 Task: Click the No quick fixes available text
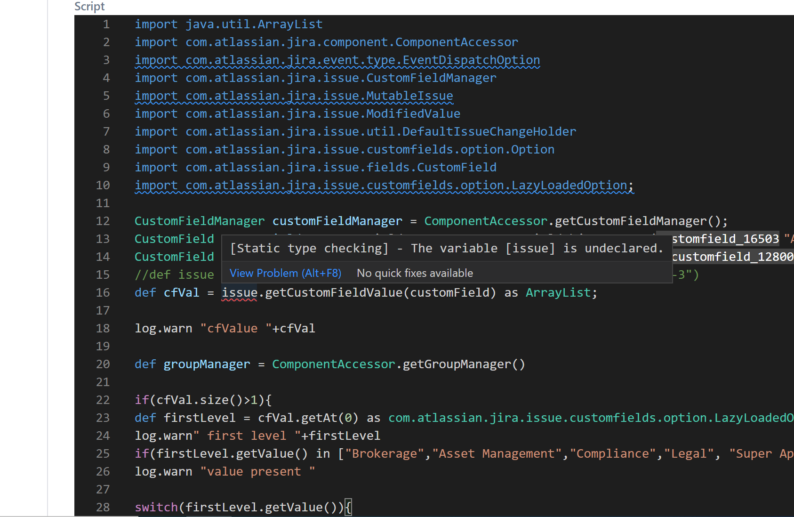pos(415,273)
